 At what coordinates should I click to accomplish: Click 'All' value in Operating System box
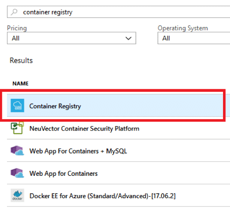(166, 38)
